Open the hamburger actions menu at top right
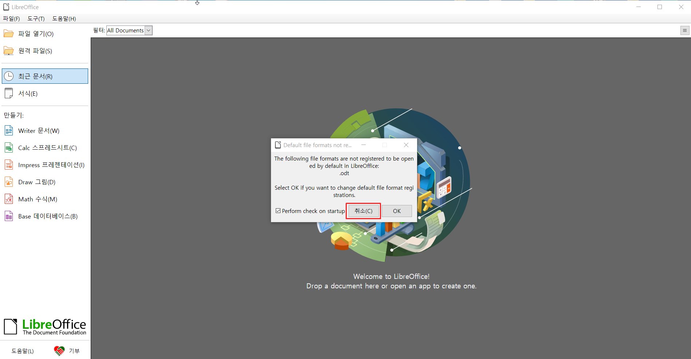Image resolution: width=691 pixels, height=359 pixels. (685, 31)
